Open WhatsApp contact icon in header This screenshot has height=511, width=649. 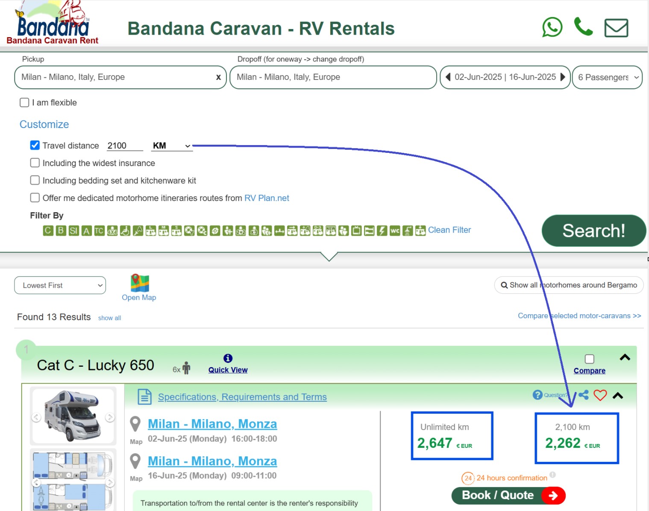coord(552,27)
